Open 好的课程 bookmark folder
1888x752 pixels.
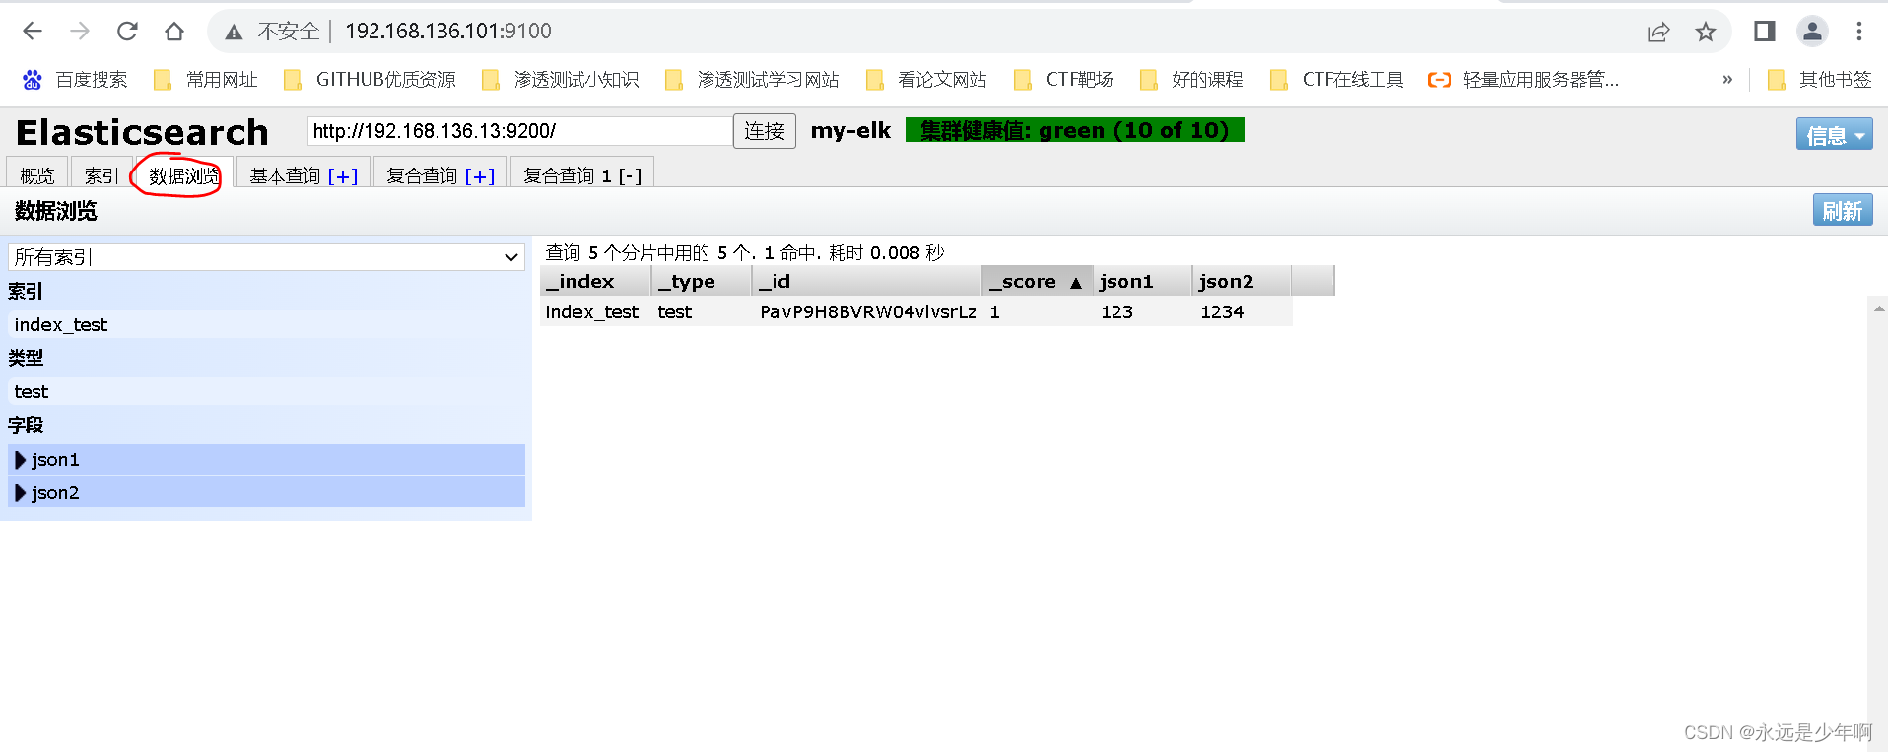pos(1190,80)
